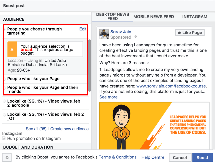Open the Leadpages ad image
Viewport: 215px width, 164px height.
(154, 126)
